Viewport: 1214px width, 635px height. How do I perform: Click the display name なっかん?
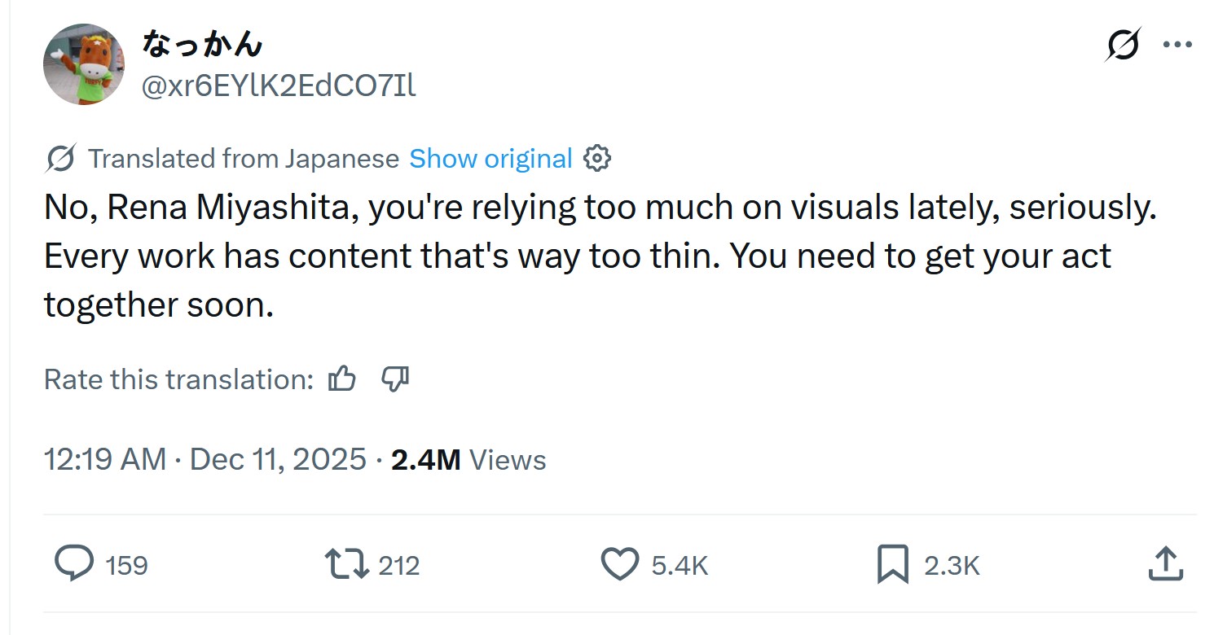[202, 44]
